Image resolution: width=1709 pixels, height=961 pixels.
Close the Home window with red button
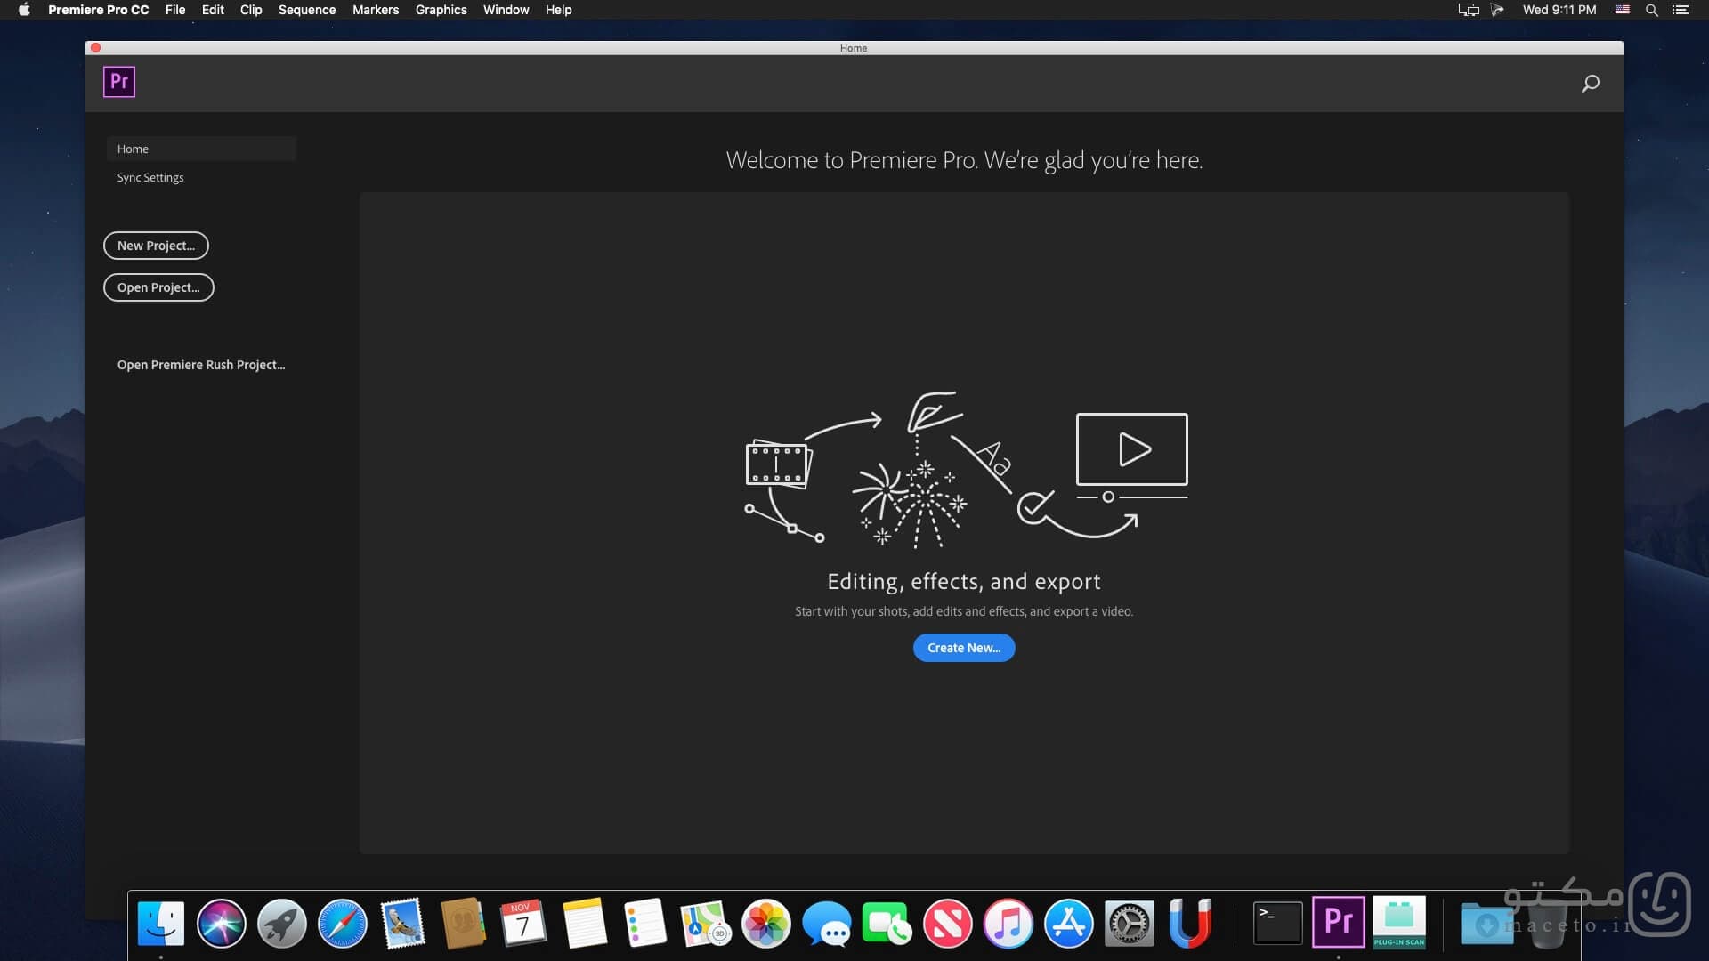click(96, 48)
